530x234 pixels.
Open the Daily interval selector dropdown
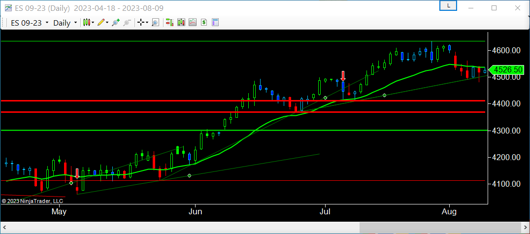(65, 23)
